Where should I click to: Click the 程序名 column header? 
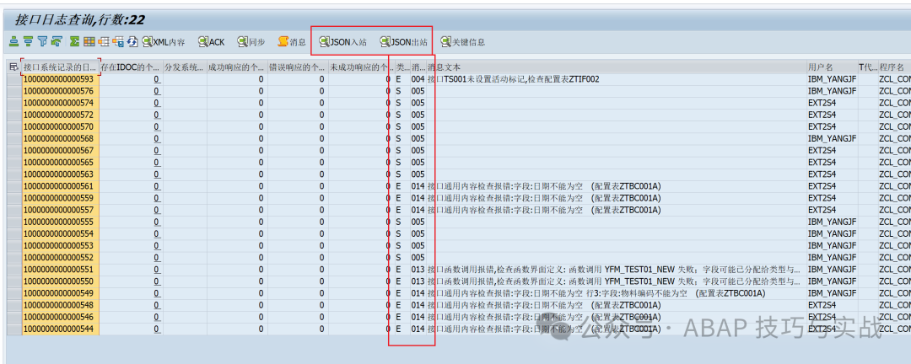pos(894,67)
